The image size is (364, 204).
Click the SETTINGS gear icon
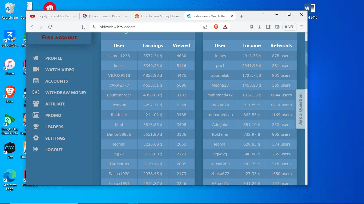click(x=36, y=138)
